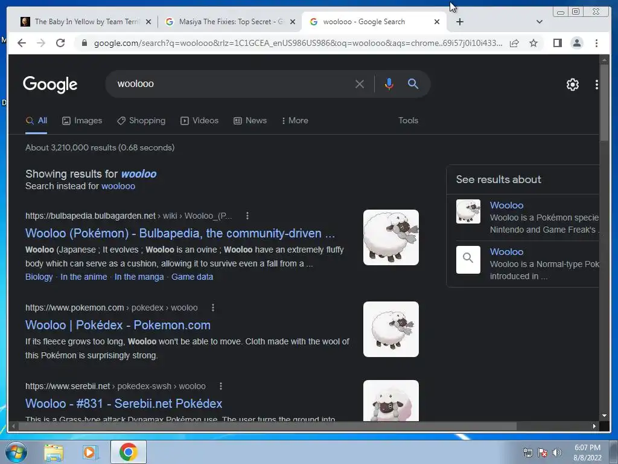Viewport: 618px width, 464px height.
Task: Open Google quick settings gear
Action: click(x=572, y=85)
